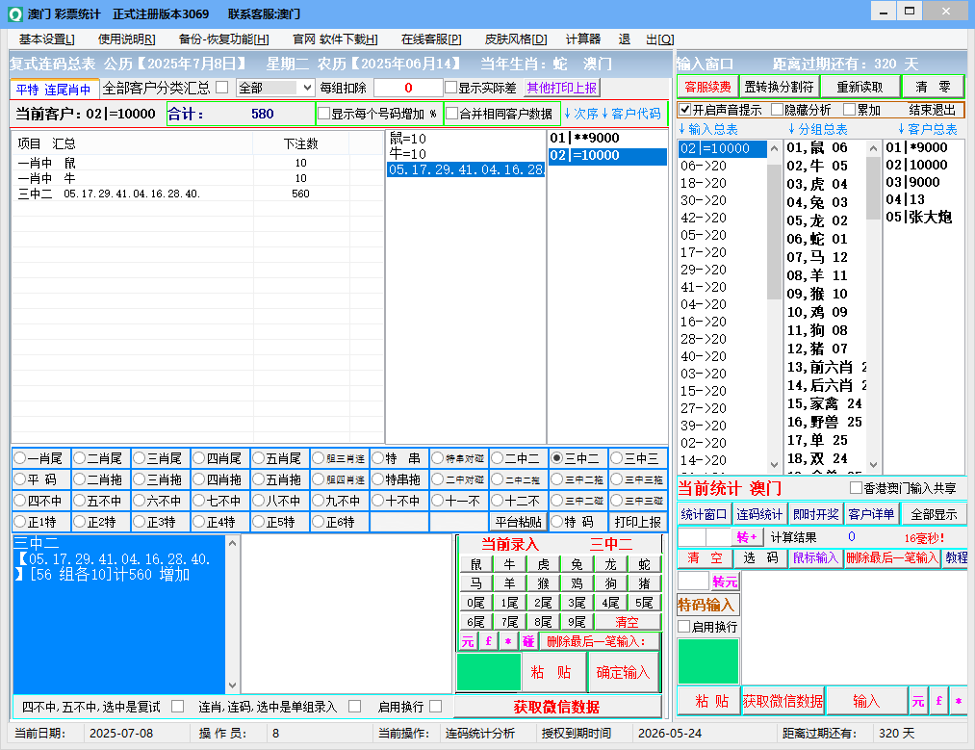The height and width of the screenshot is (750, 975).
Task: Select 13,前六肖 in group list
Action: point(826,367)
